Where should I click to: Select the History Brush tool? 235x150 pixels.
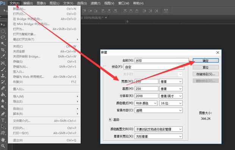point(3,82)
